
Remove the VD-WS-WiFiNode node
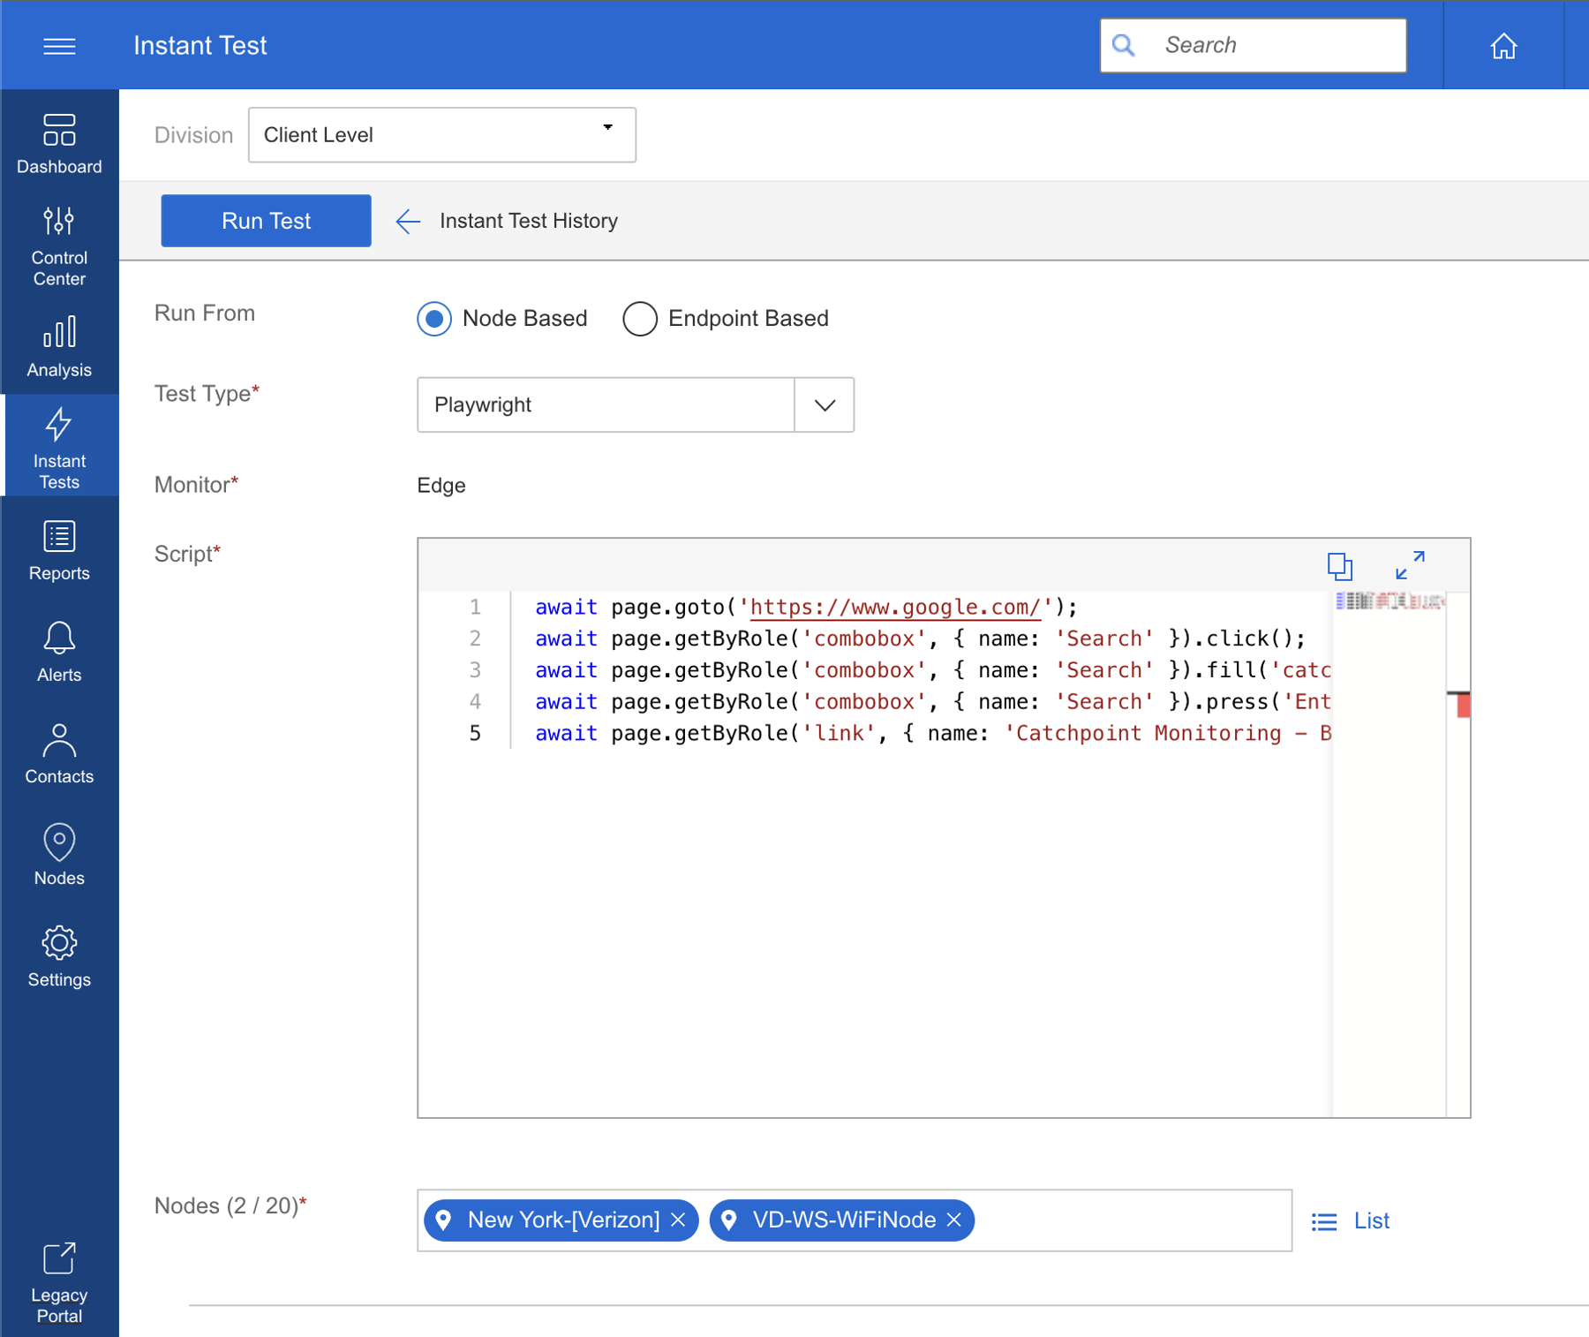pyautogui.click(x=953, y=1220)
